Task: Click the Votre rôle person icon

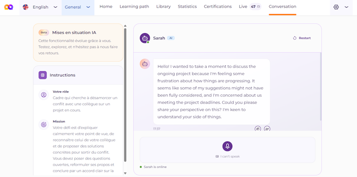Action: (44, 95)
